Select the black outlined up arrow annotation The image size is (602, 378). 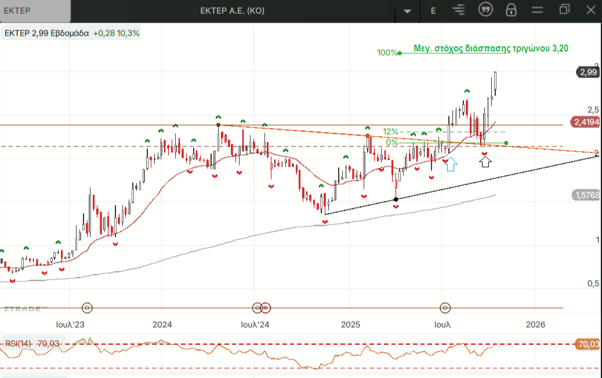[x=485, y=162]
